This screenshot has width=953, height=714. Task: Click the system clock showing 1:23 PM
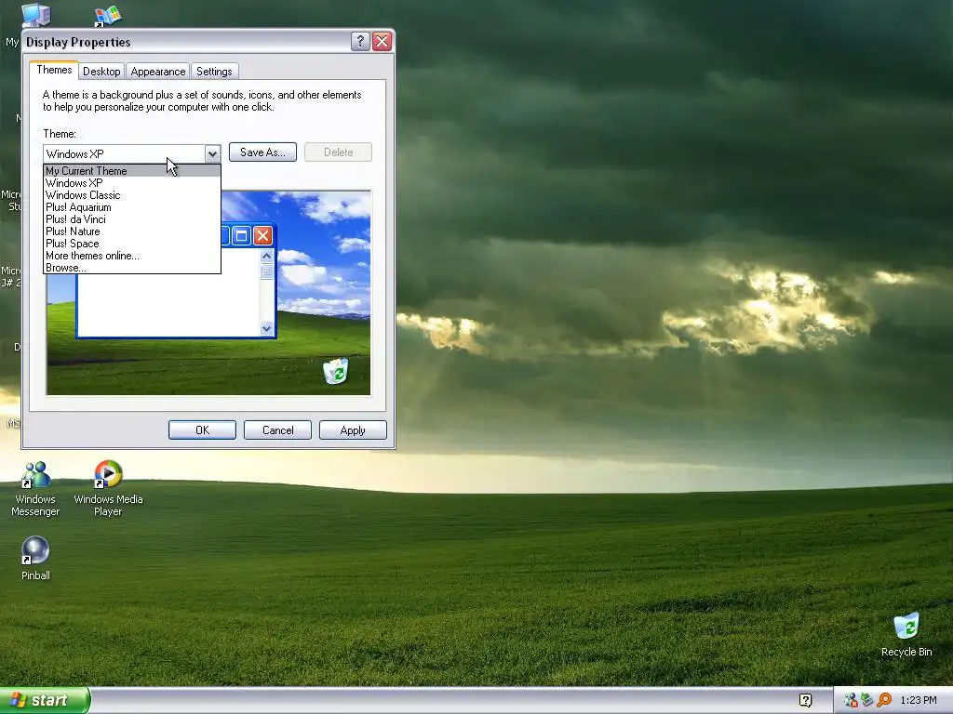coord(919,700)
